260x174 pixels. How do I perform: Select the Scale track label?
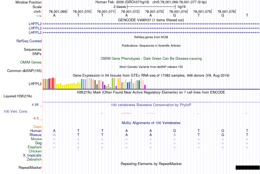pos(37,7)
